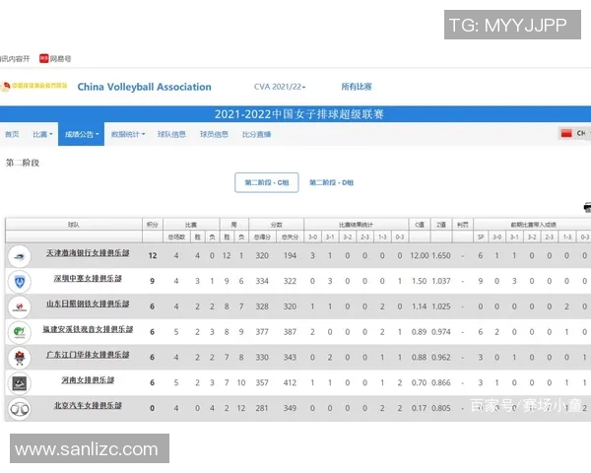
Task: Select the 第二阶段 - C组 tab
Action: click(266, 182)
